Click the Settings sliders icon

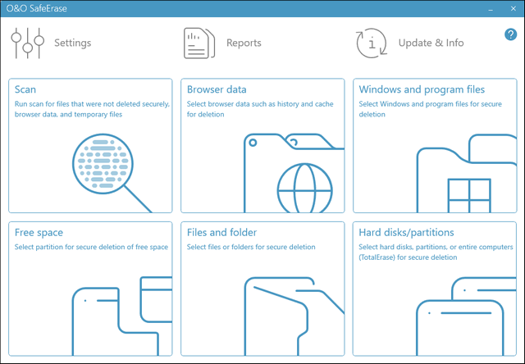27,43
